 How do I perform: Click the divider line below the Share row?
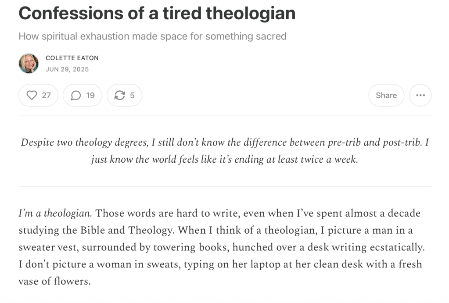pos(225,116)
